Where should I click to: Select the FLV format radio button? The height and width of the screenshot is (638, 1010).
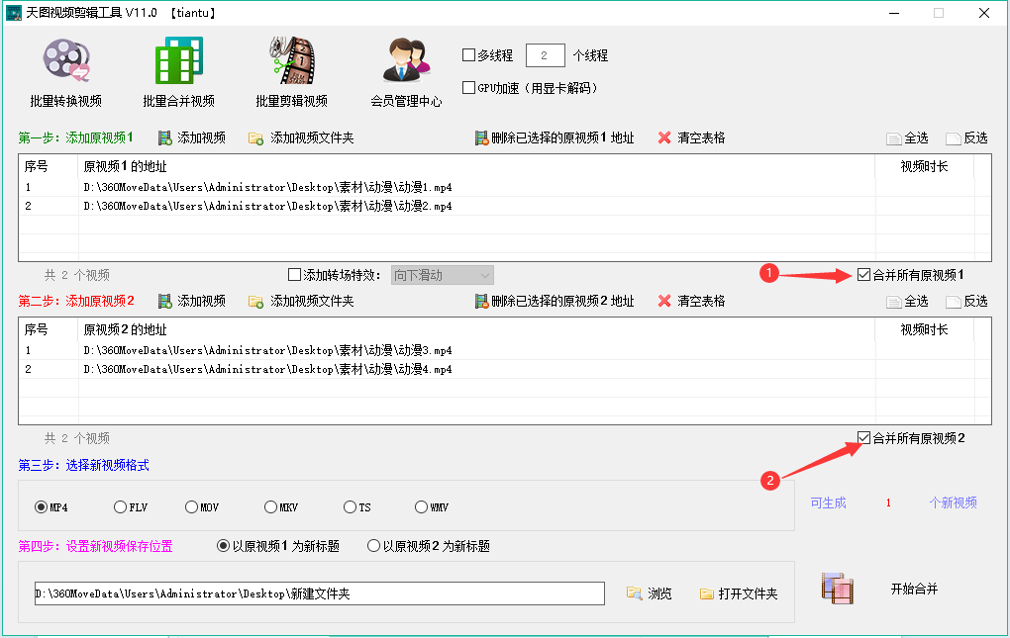pyautogui.click(x=120, y=507)
